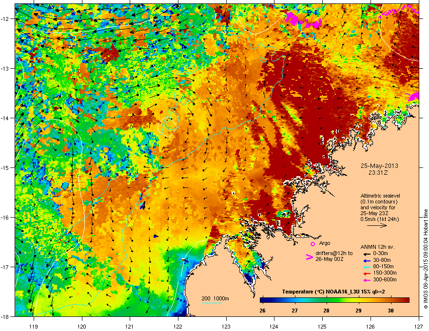This screenshot has width=429, height=331.
Task: Click the longitude axis label 125
Action: click(322, 326)
